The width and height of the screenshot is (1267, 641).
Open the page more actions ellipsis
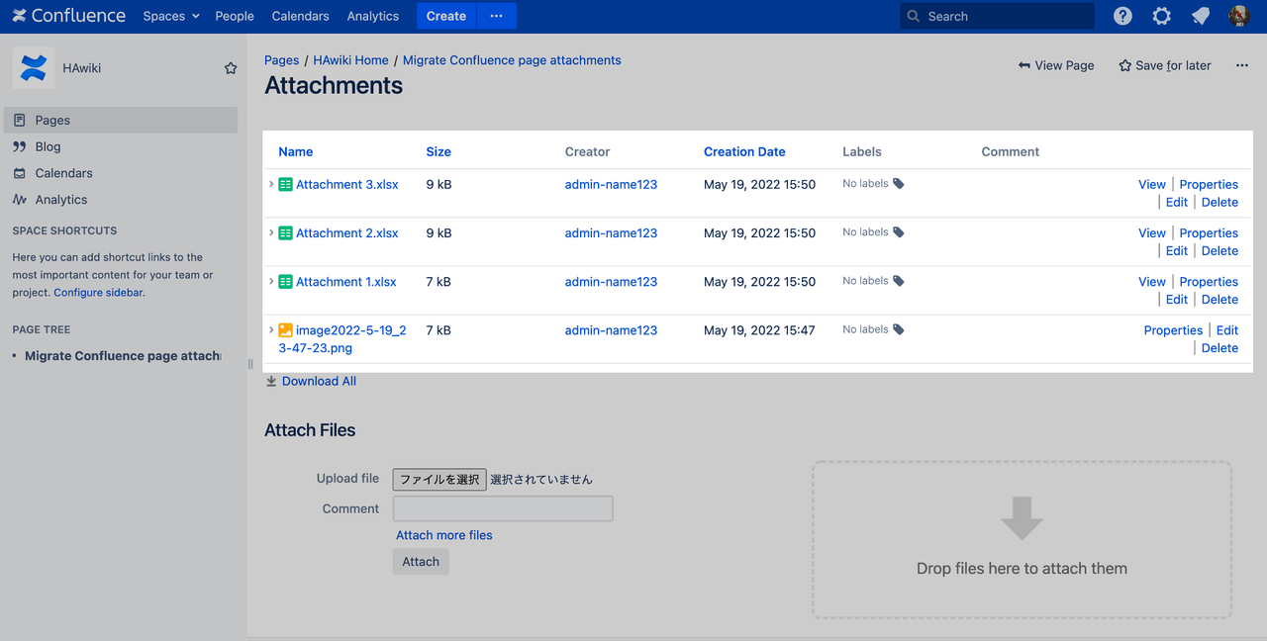(1242, 65)
